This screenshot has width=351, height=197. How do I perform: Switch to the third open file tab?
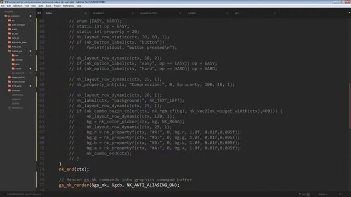click(149, 13)
